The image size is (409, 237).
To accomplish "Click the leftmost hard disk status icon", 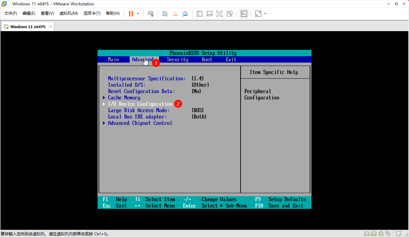I will click(367, 234).
